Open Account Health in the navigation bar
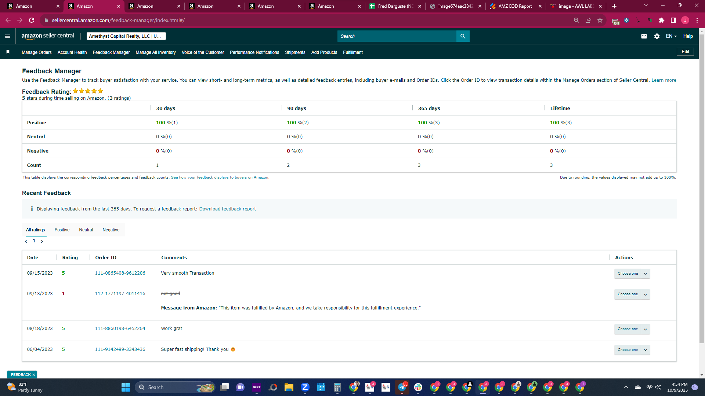This screenshot has width=705, height=396. pos(72,52)
